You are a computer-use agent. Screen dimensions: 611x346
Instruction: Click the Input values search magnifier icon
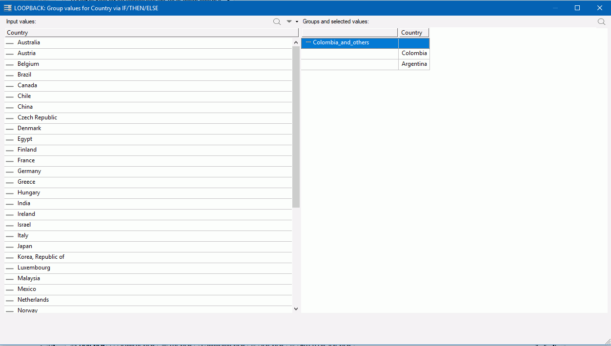tap(277, 22)
